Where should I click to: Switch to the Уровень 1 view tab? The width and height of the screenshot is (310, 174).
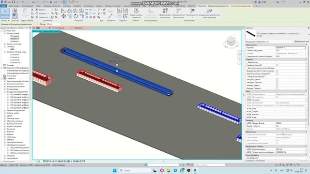[79, 28]
